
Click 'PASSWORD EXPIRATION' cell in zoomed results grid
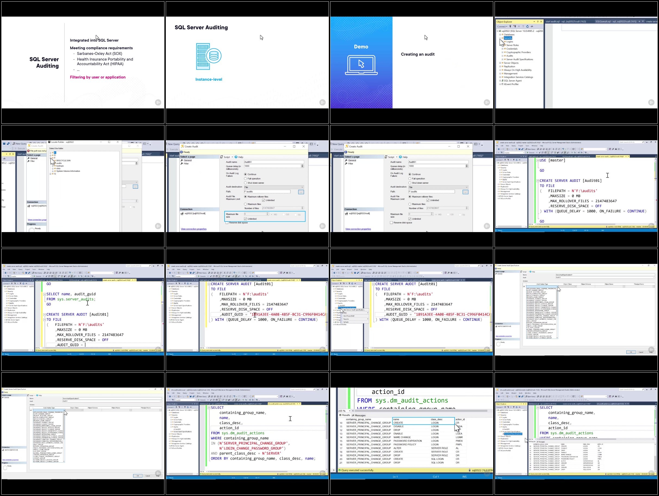[408, 441]
